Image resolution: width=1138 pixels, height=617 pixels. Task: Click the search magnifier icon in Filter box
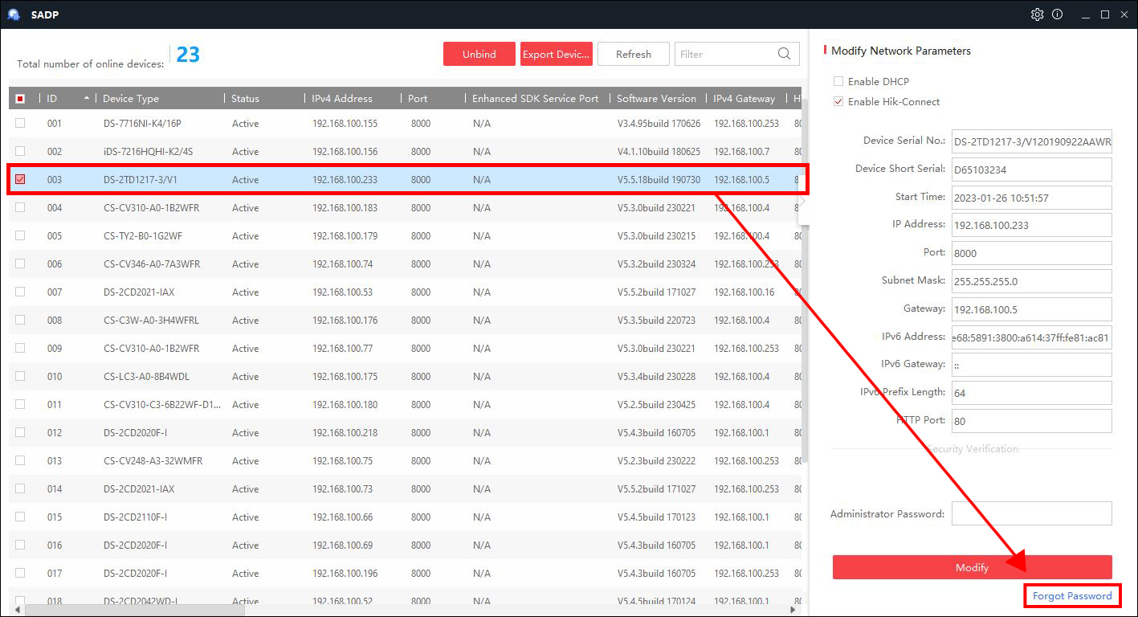point(785,54)
